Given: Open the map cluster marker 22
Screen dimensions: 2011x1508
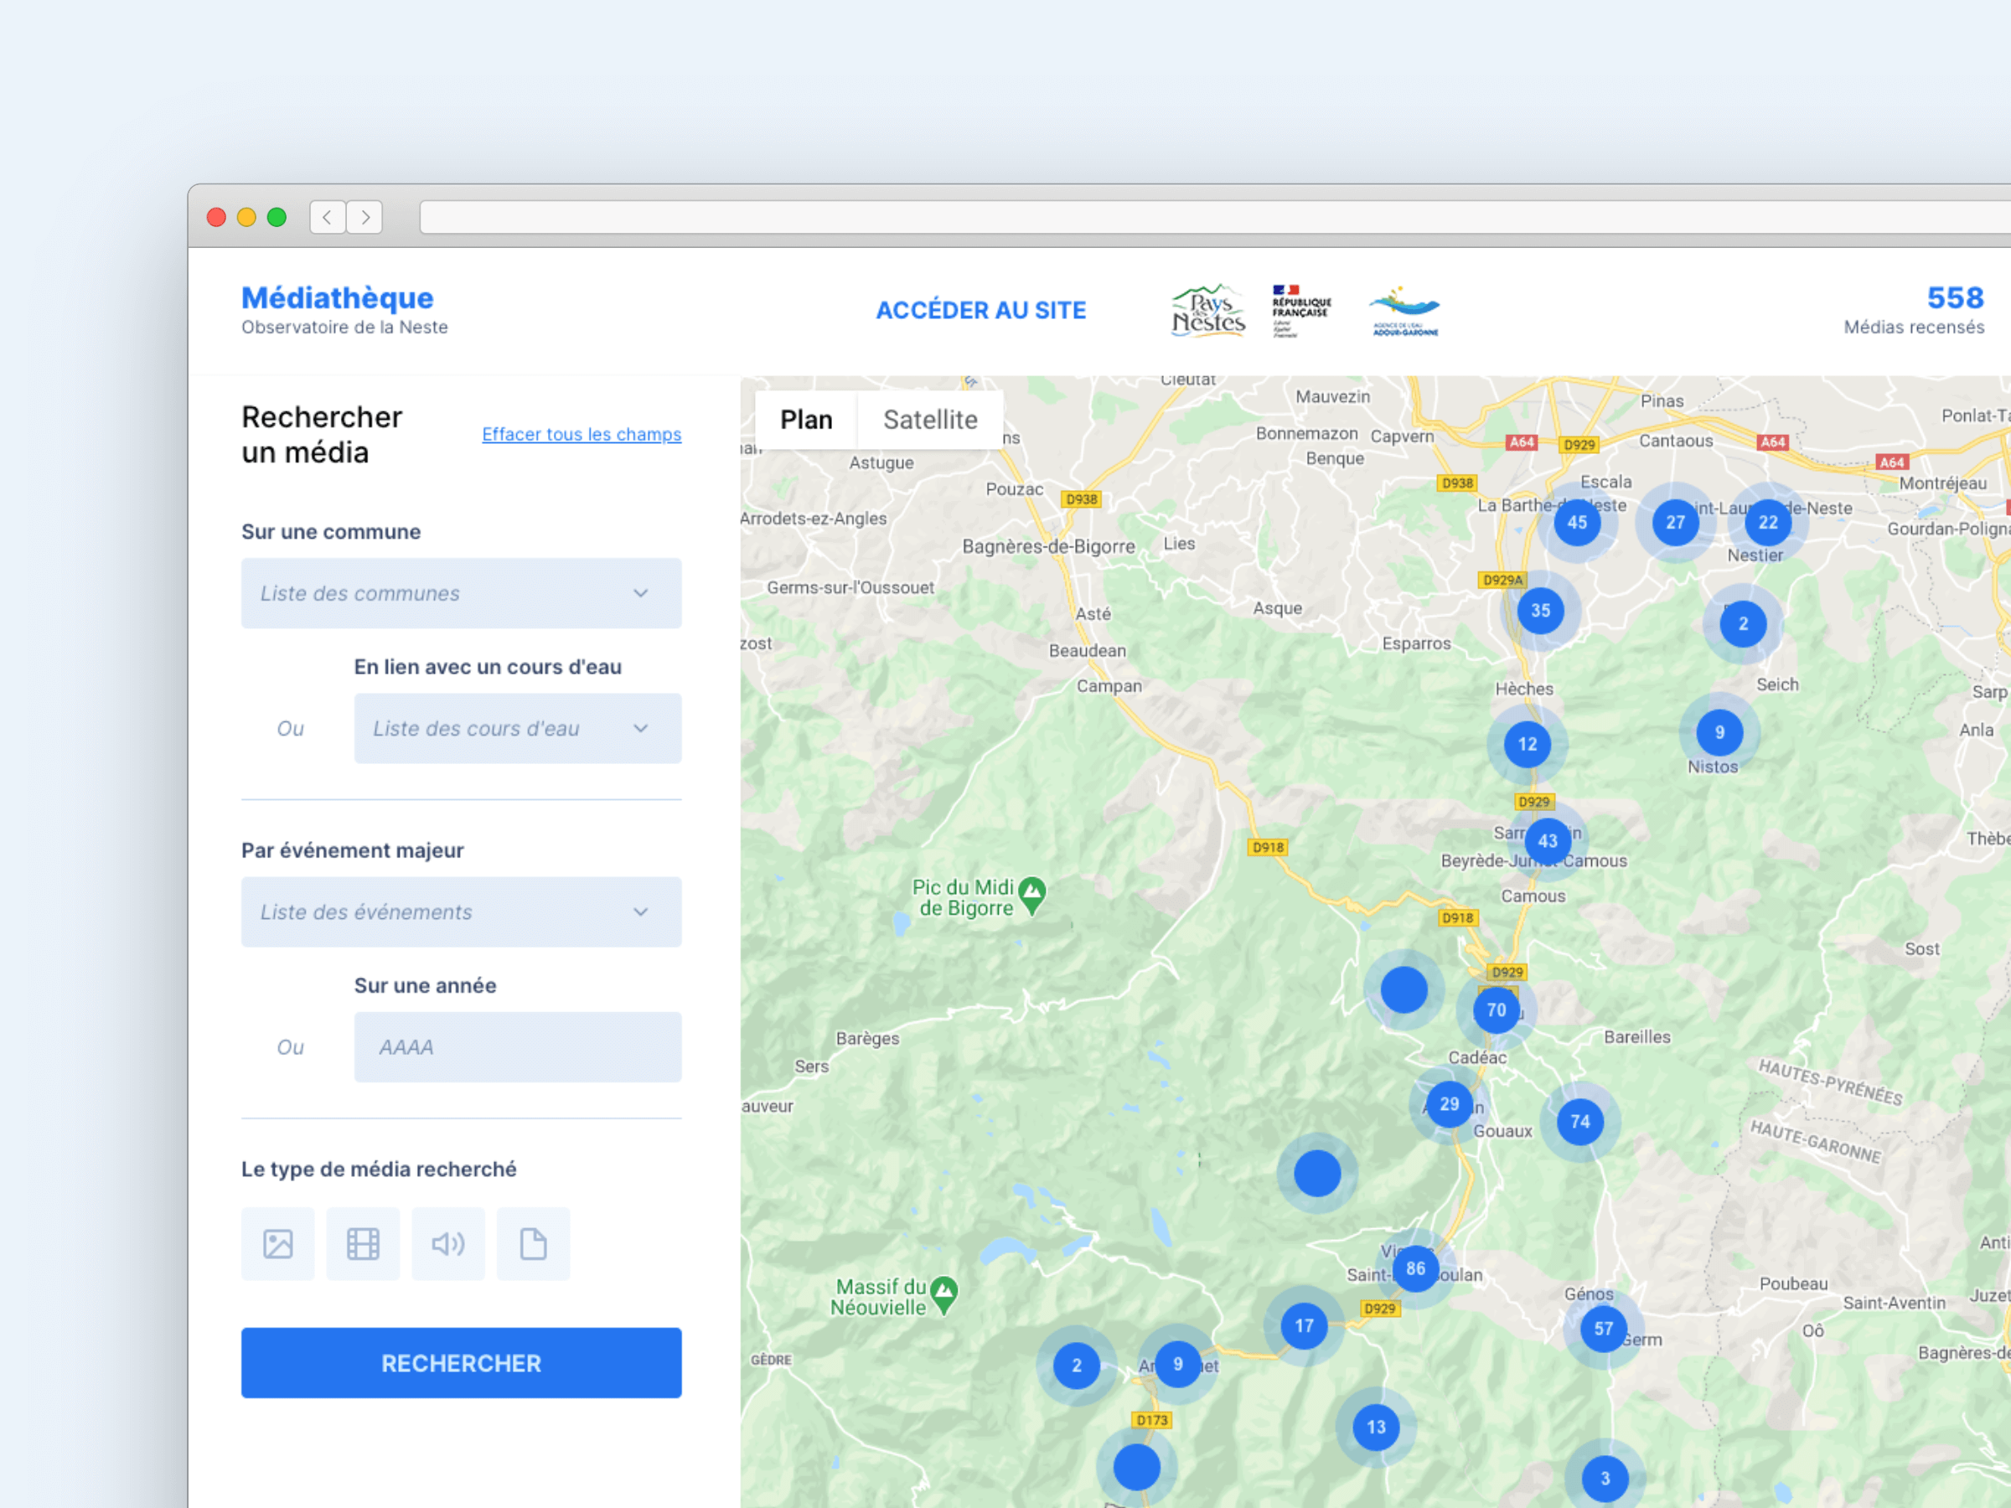Looking at the screenshot, I should click(x=1768, y=523).
